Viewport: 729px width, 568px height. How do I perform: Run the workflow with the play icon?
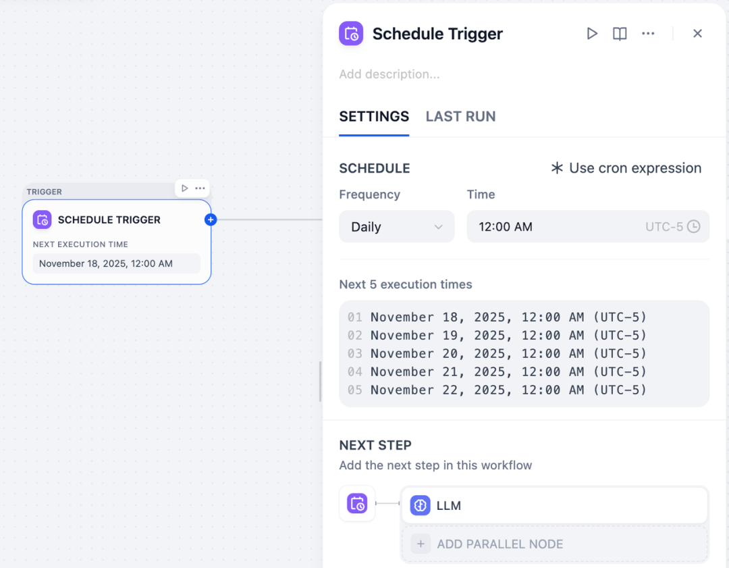(x=592, y=33)
